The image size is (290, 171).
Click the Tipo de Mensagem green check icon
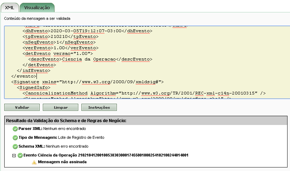coord(15,138)
